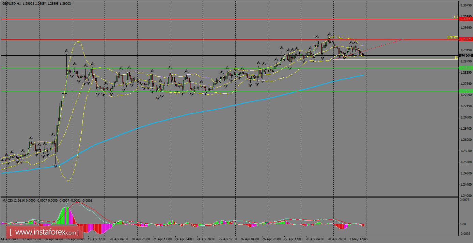This screenshot has height=243, width=473.
Task: Click the green 1.27723 price level label
Action: pos(466,91)
